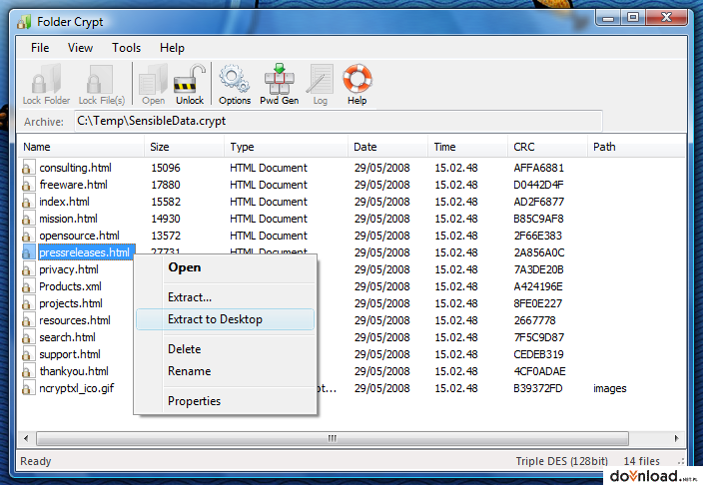This screenshot has width=703, height=485.
Task: Click the Lock Folder toolbar icon
Action: (46, 84)
